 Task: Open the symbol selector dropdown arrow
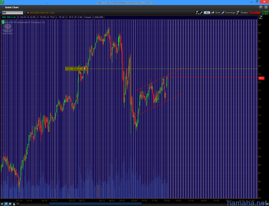pos(25,13)
